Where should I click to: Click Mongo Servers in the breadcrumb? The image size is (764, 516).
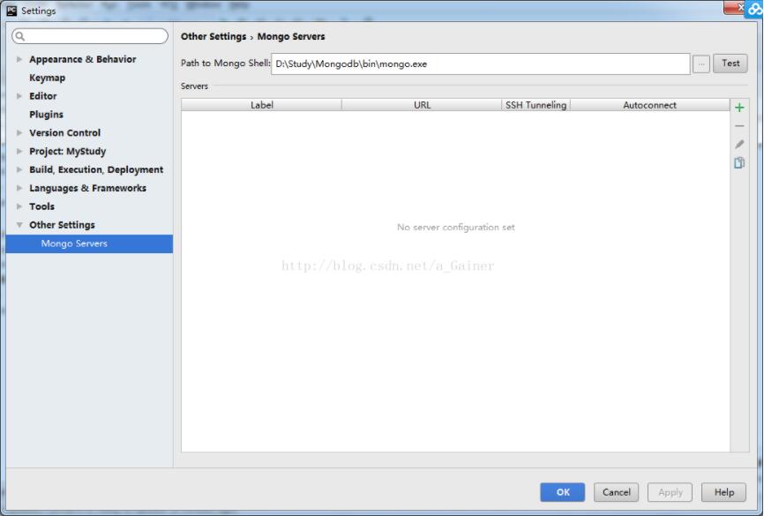tap(291, 36)
